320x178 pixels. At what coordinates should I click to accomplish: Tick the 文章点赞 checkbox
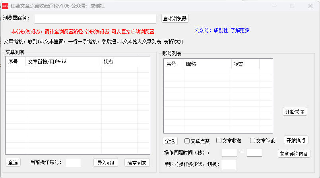pos(187,141)
